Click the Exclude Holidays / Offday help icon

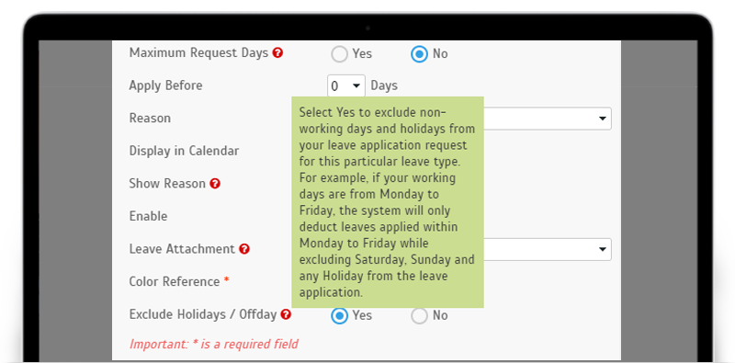(286, 314)
